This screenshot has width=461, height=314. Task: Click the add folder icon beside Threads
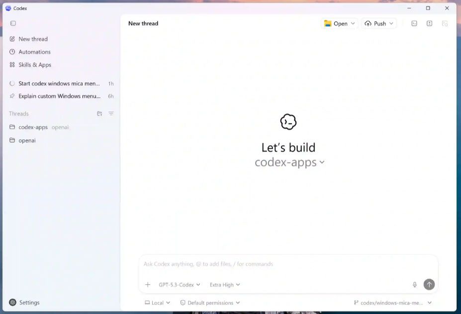99,114
